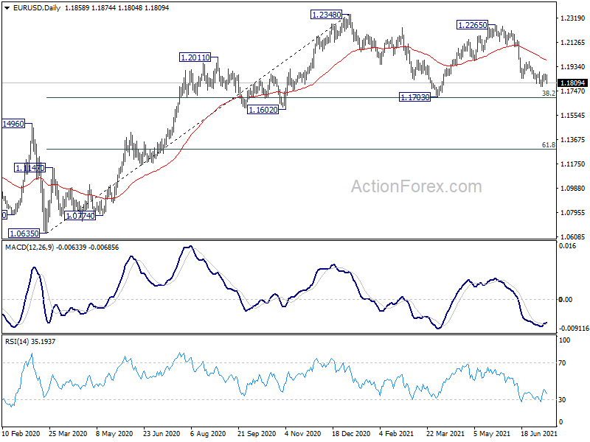Viewport: 590px width, 442px height.
Task: Click the 10 Feb 2020 date label
Action: tap(21, 434)
